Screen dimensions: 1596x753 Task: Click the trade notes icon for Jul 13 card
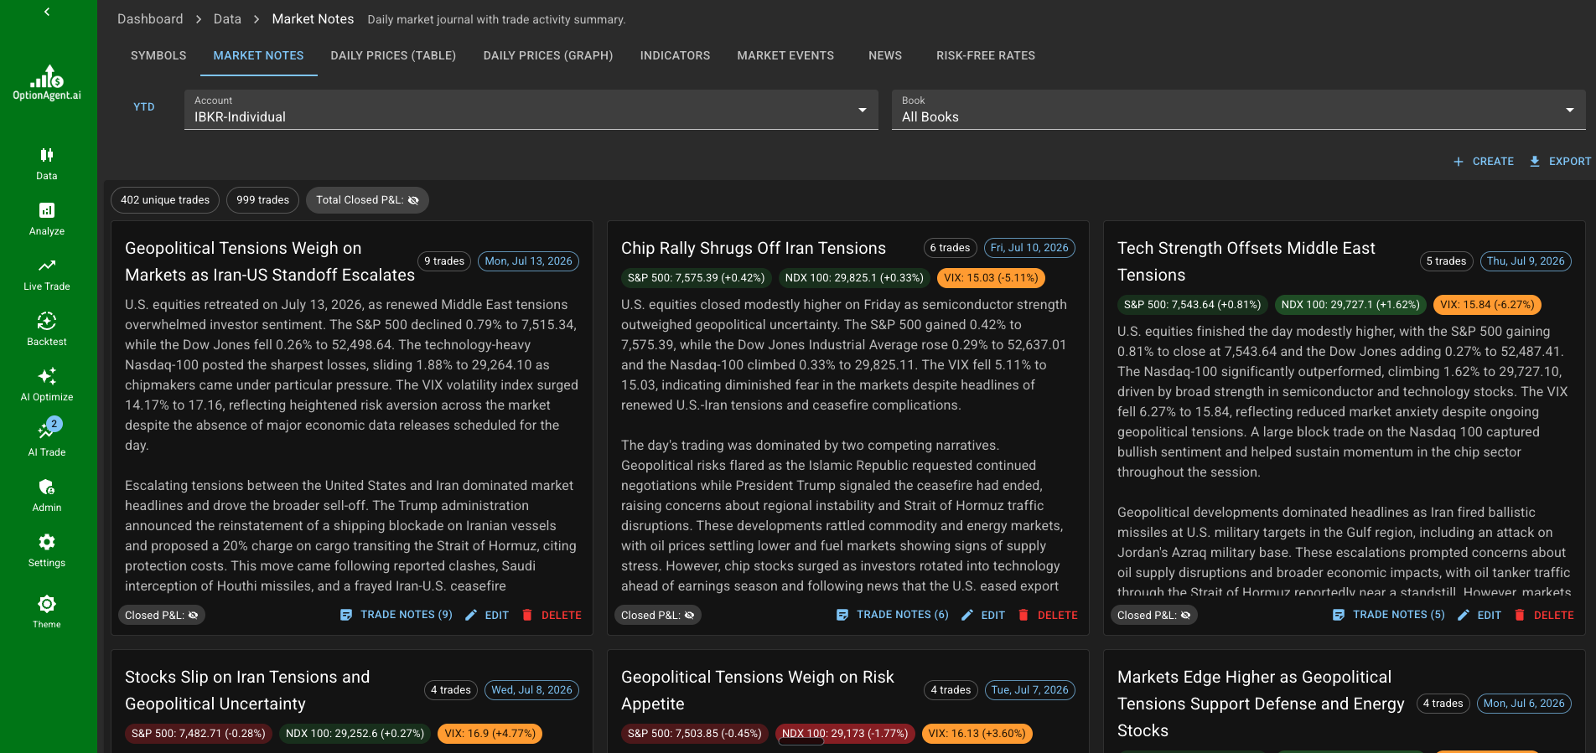click(x=346, y=615)
